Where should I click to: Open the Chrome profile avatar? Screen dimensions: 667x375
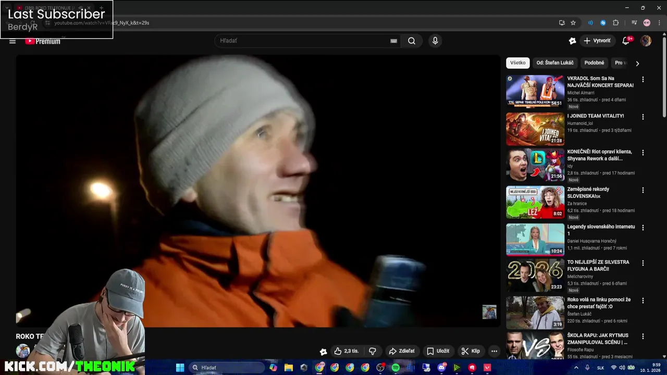click(647, 23)
